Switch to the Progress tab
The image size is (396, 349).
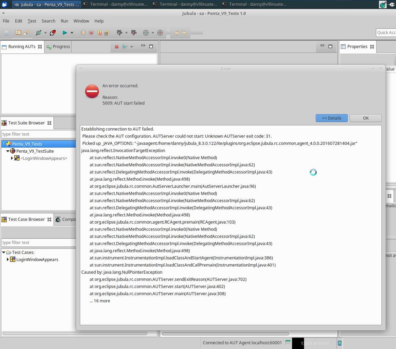[58, 47]
